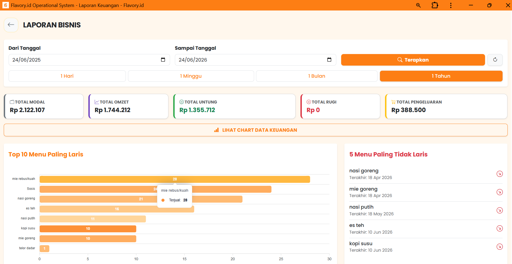Click the zoom magnifier icon in title bar
512x264 pixels.
point(418,5)
